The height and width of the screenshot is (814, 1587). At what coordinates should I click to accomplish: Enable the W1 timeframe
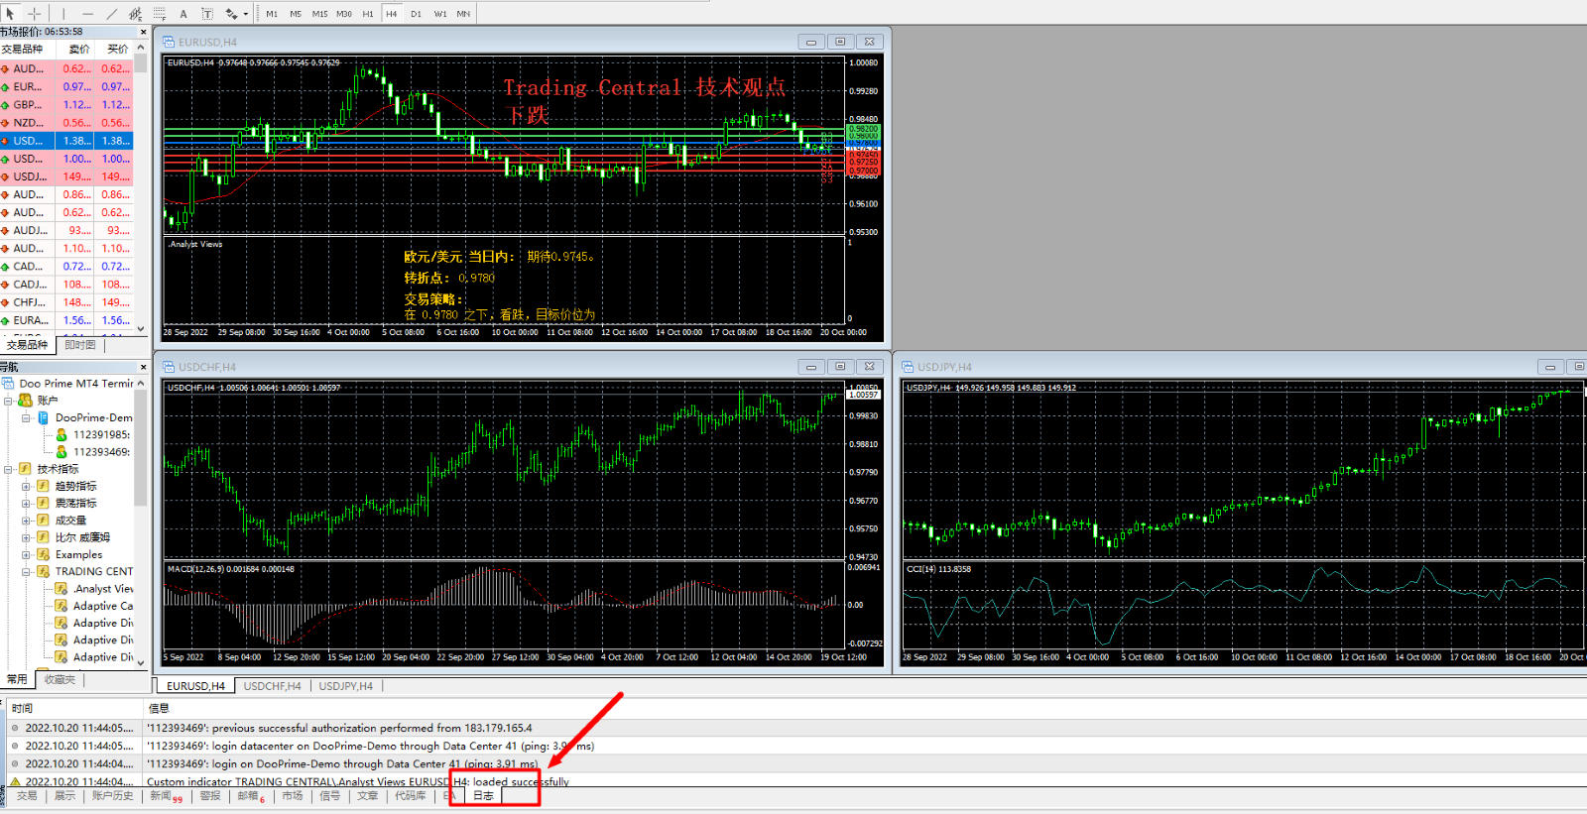click(x=439, y=14)
